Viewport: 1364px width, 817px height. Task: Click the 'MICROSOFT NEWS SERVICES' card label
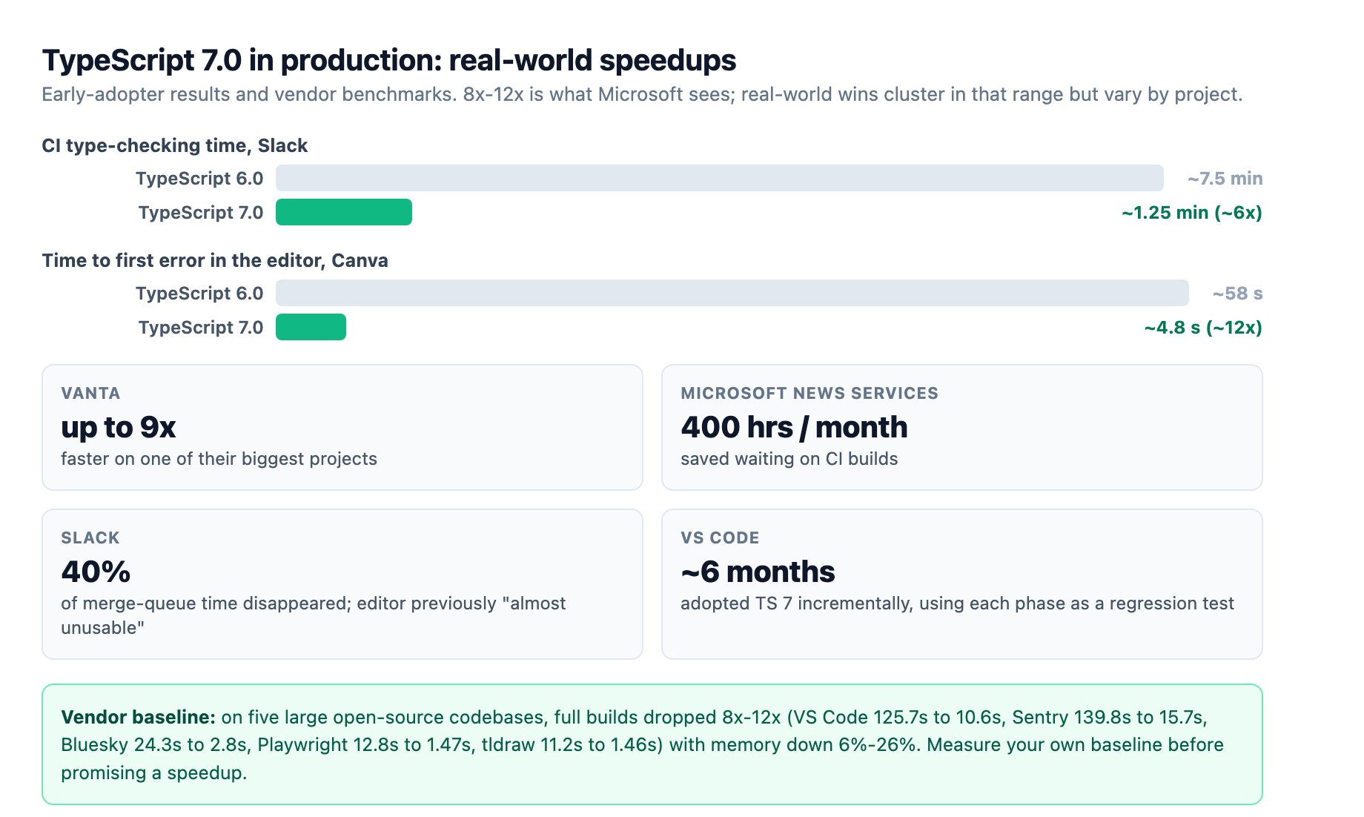[810, 393]
